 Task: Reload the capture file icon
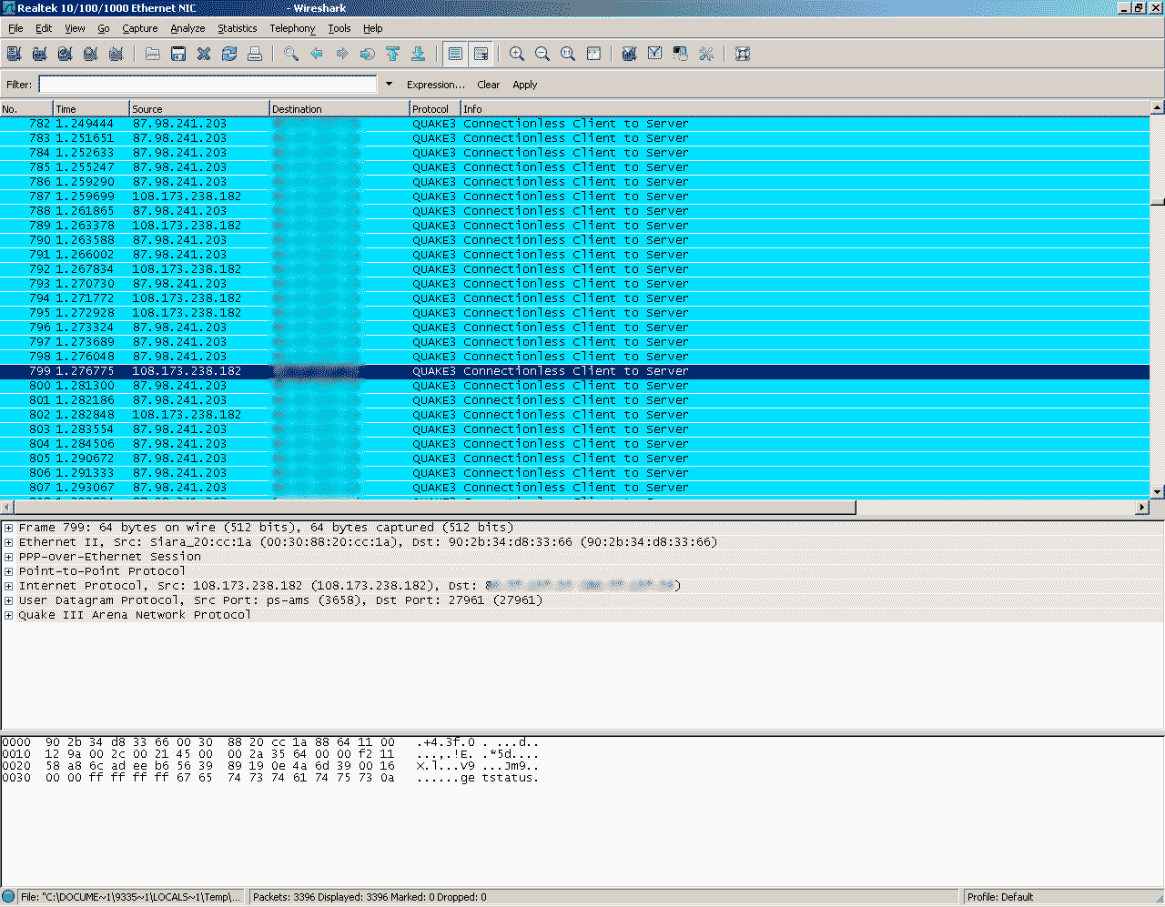click(229, 55)
